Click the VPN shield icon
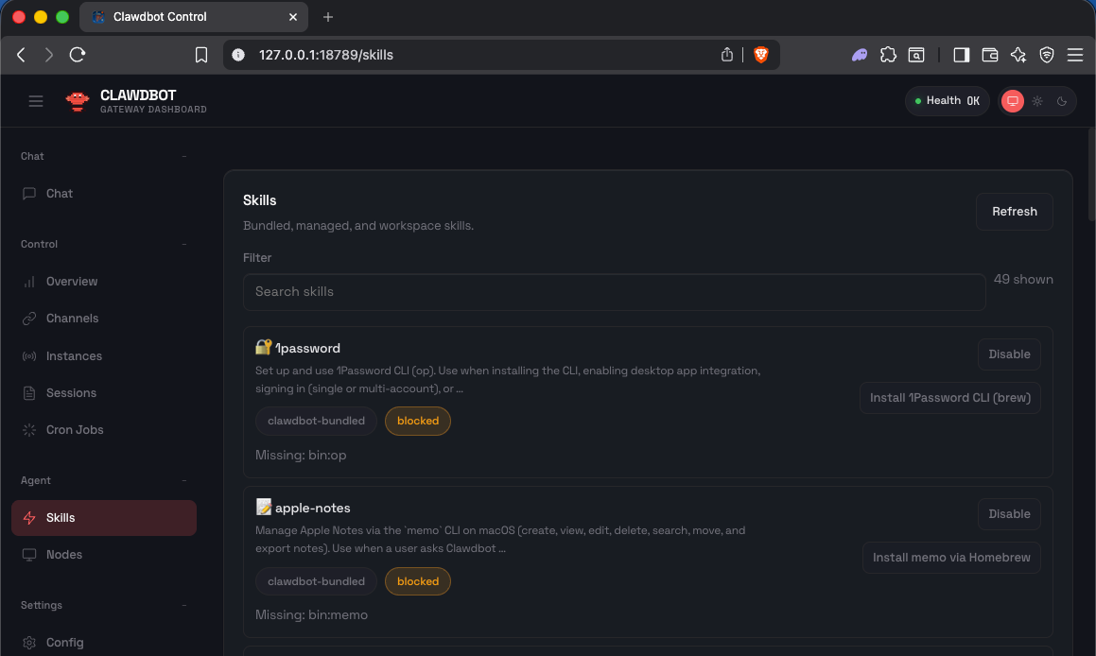The image size is (1096, 656). click(x=1047, y=55)
